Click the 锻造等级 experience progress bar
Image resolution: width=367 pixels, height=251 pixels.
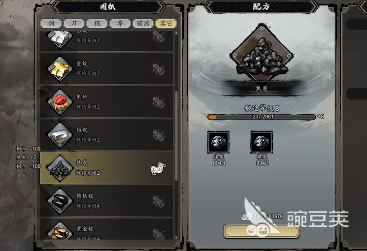pos(262,117)
